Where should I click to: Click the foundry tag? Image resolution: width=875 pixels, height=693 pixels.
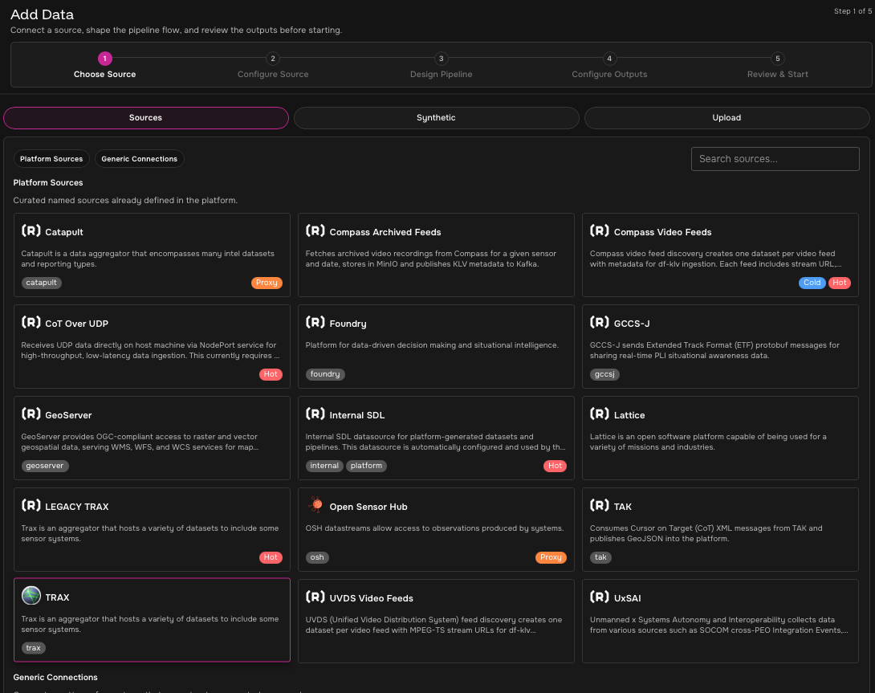(x=325, y=374)
